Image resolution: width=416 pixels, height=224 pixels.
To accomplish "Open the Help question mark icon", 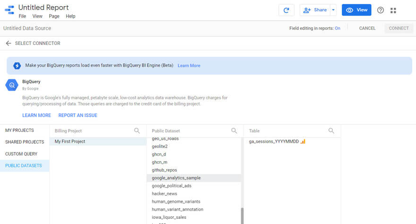I will pyautogui.click(x=381, y=10).
